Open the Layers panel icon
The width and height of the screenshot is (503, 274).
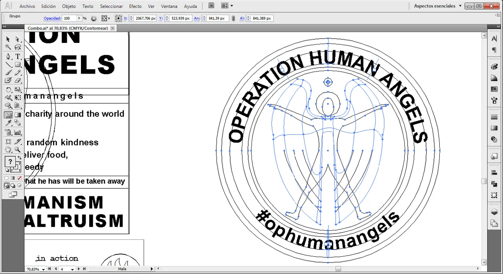(x=494, y=212)
